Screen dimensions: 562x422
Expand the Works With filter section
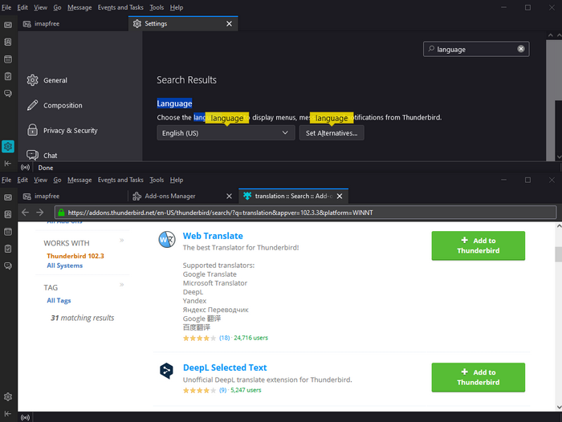click(122, 241)
